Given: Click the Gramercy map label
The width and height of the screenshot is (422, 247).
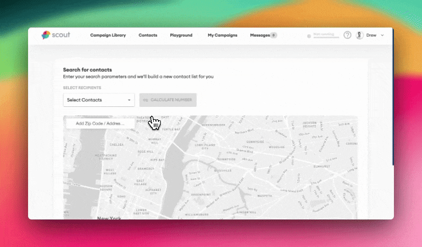Looking at the screenshot, I should [x=146, y=169].
